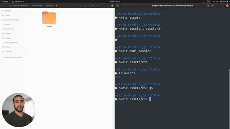230x129 pixels.
Task: Open the system status menu with battery
Action: [224, 1]
